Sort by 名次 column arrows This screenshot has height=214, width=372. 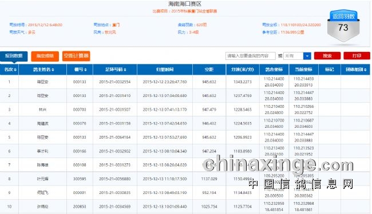point(15,70)
